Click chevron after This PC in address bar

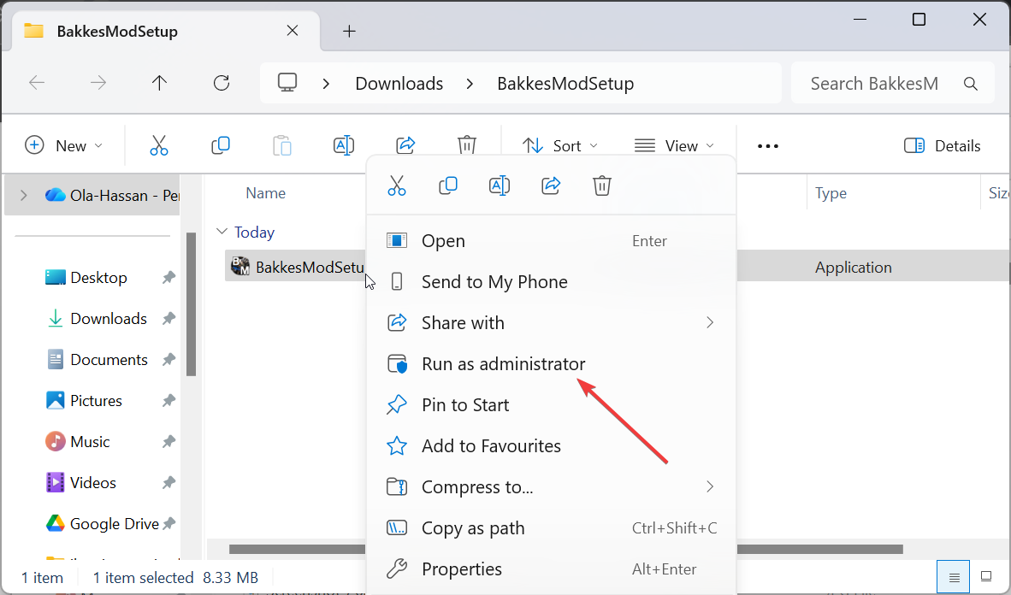tap(326, 83)
